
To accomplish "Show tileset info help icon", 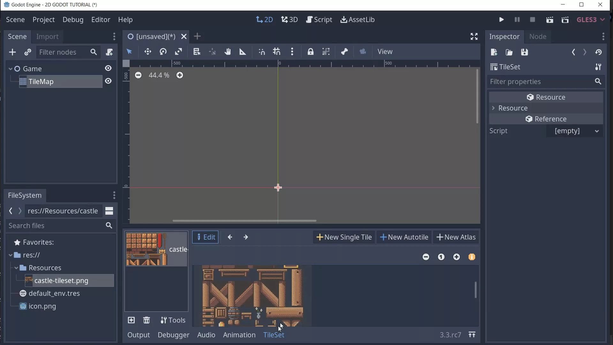I will pos(472,257).
